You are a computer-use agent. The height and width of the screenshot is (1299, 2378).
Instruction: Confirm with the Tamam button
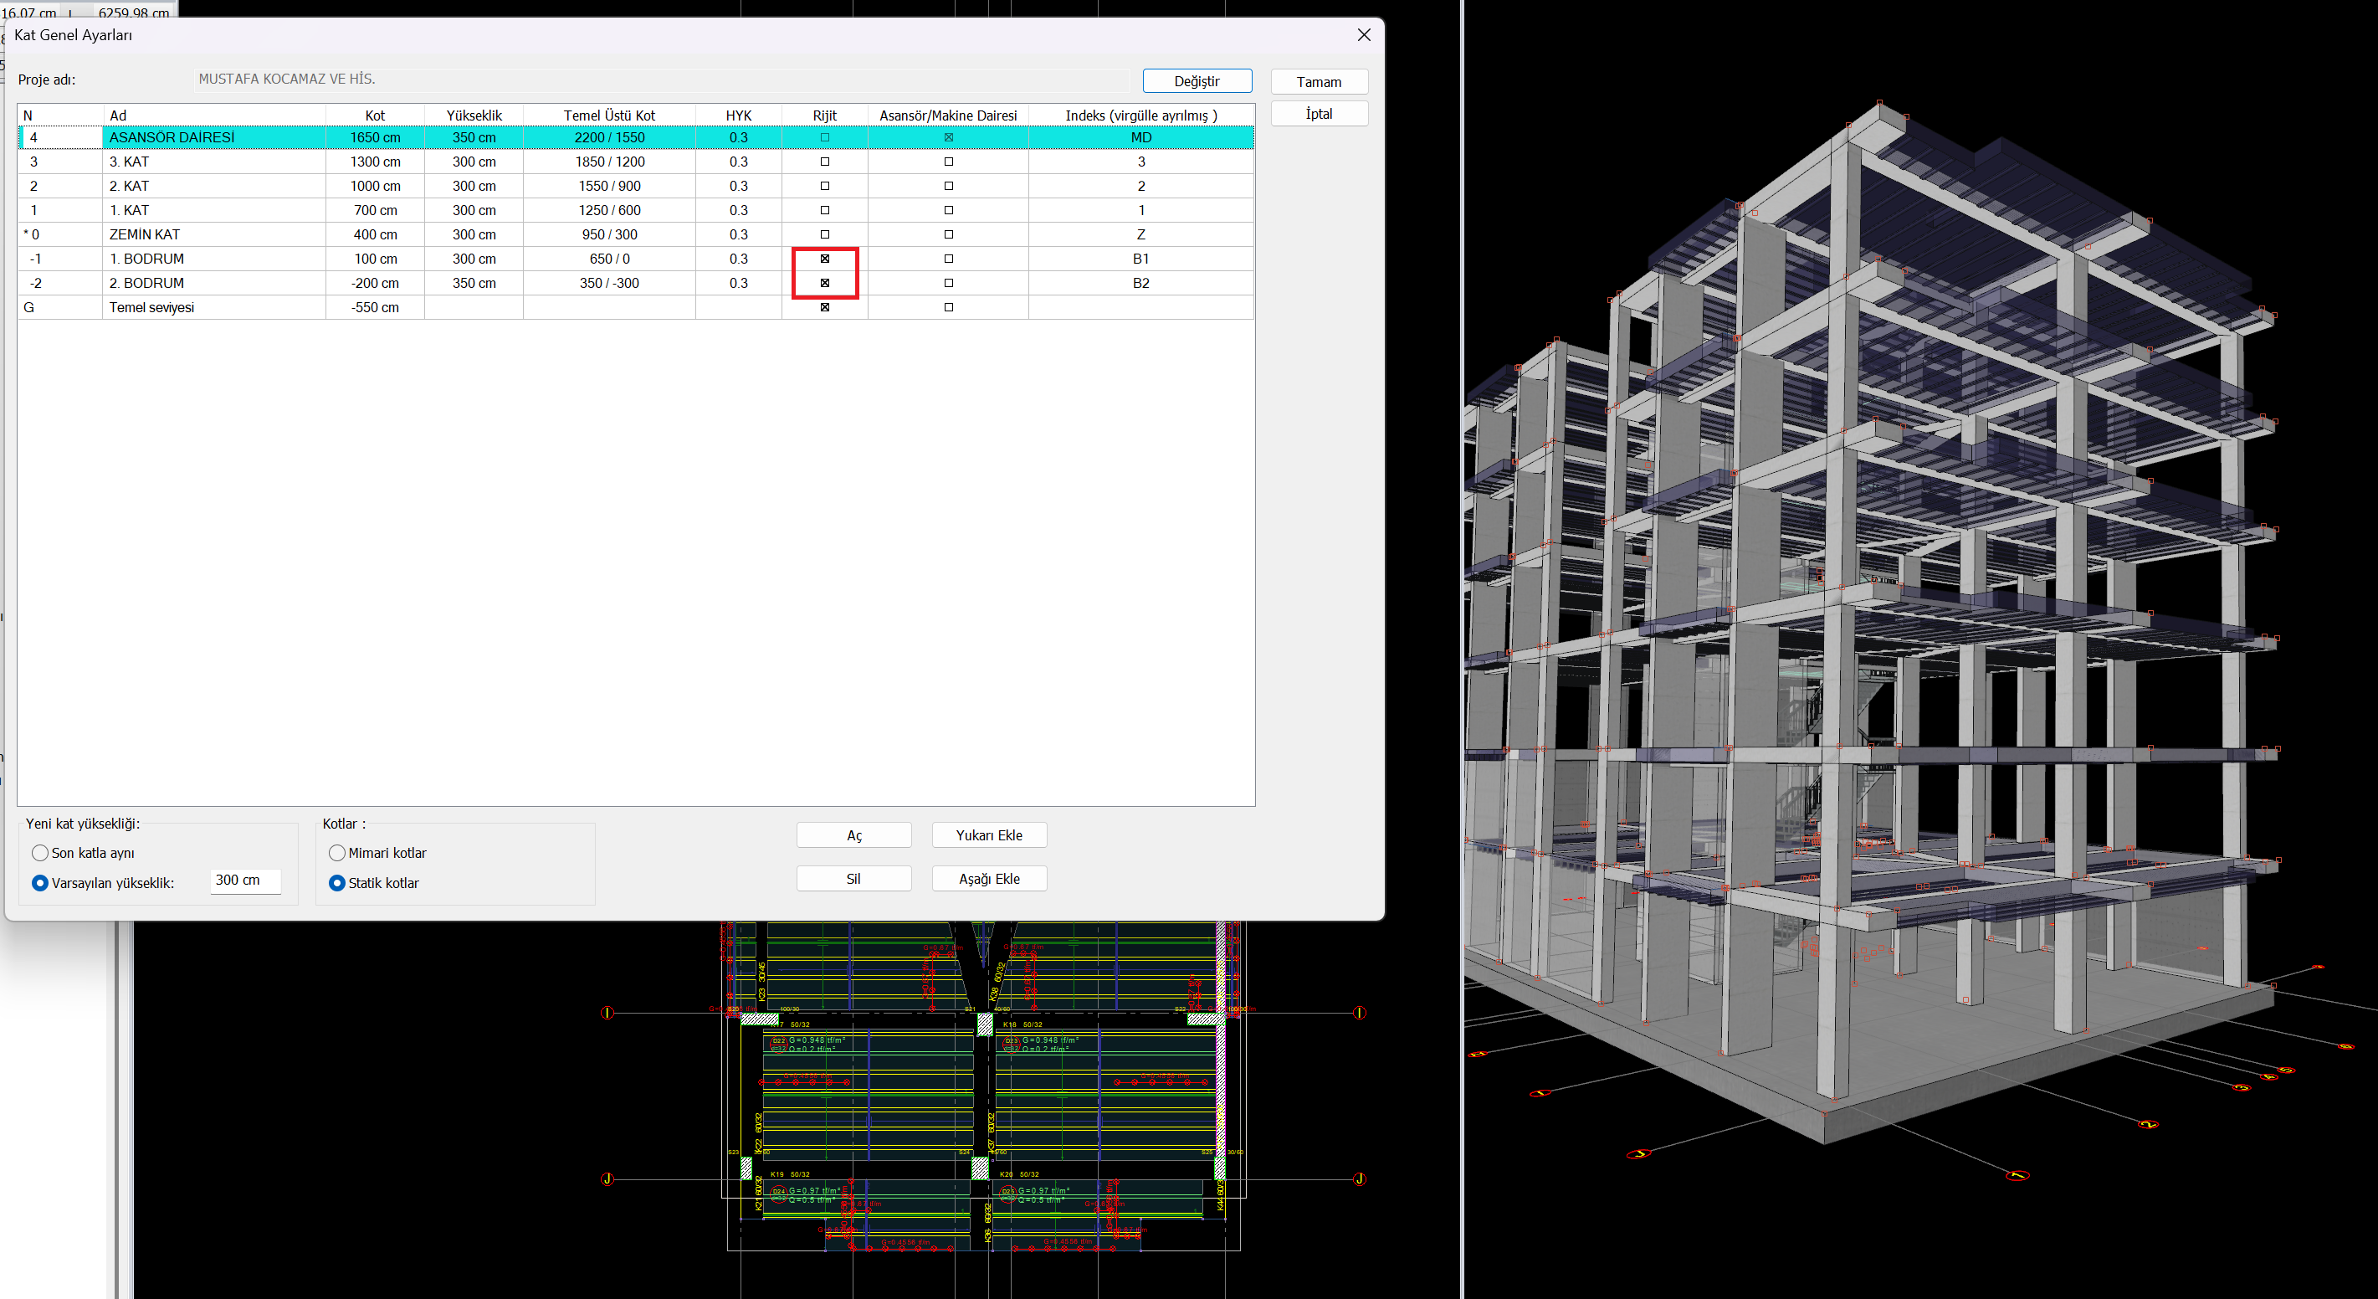click(x=1318, y=82)
